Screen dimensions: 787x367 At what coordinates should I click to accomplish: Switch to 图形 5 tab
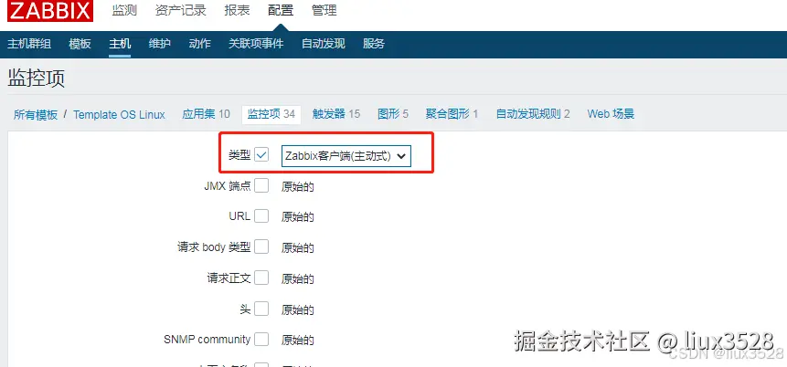pyautogui.click(x=393, y=114)
